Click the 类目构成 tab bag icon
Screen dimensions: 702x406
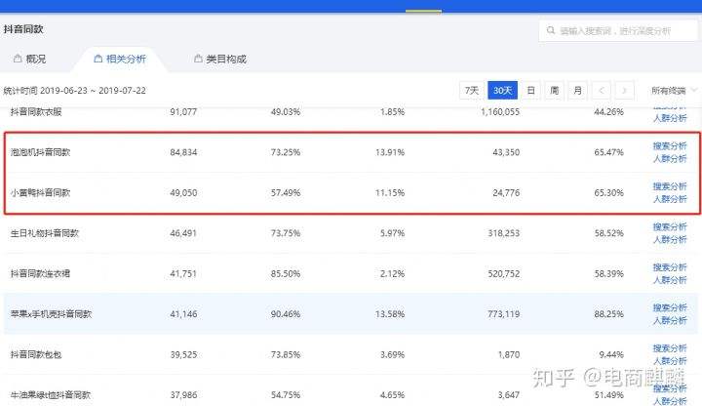click(x=199, y=60)
